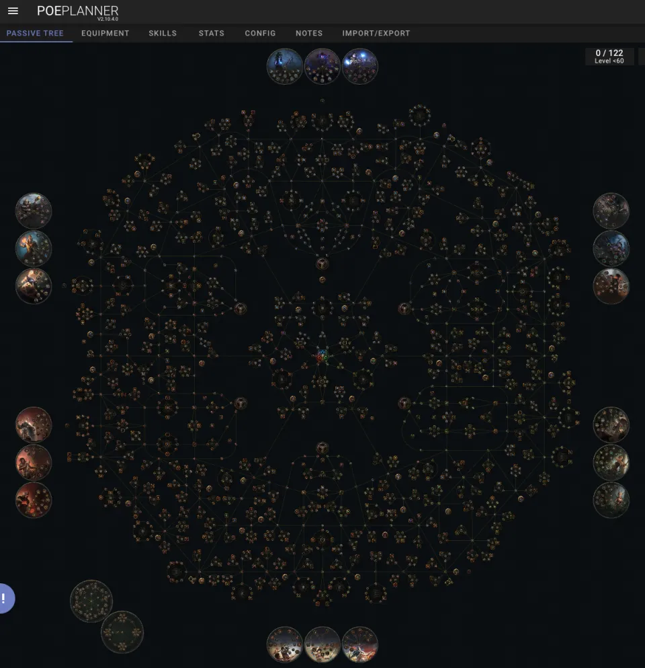The width and height of the screenshot is (645, 668).
Task: Select the middle ascendancy portrait on lower-right side
Action: point(611,462)
